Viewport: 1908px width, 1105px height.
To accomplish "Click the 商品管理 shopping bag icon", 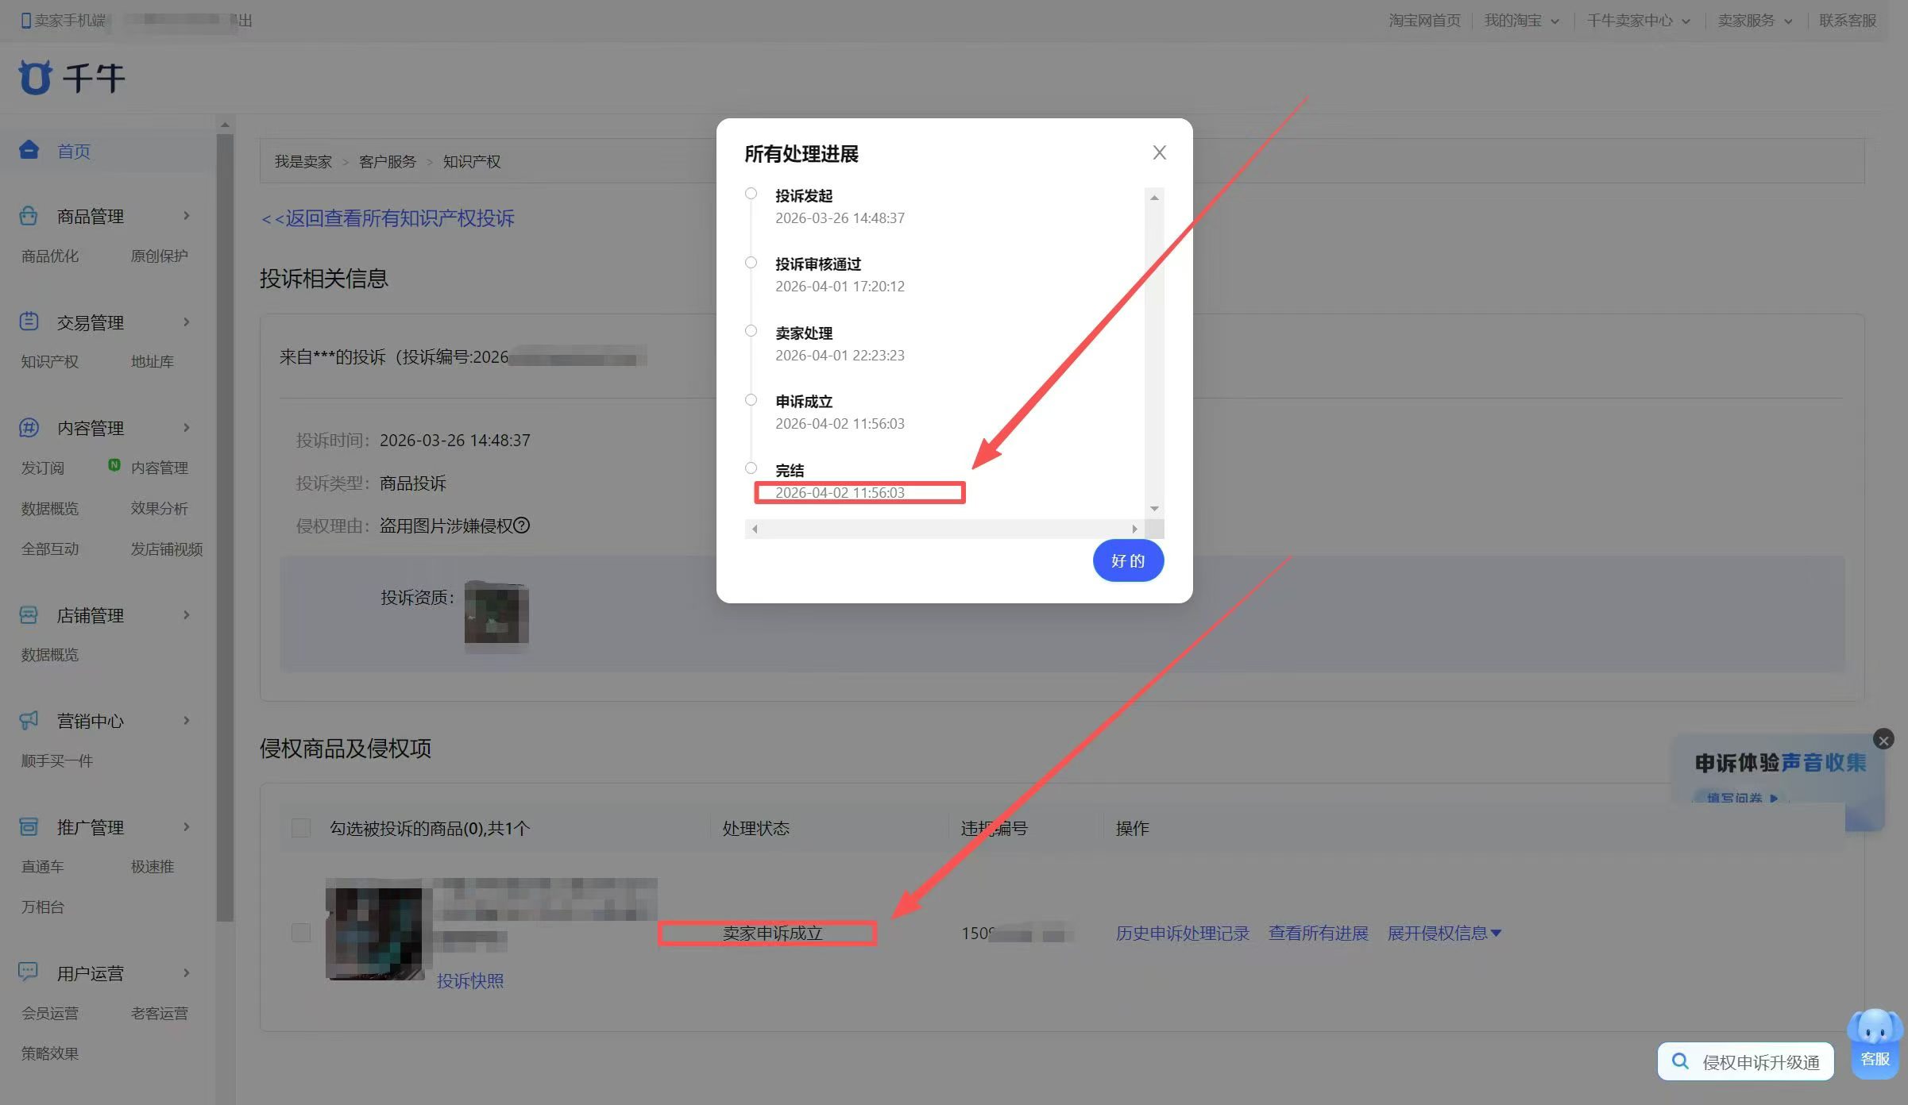I will (x=29, y=216).
